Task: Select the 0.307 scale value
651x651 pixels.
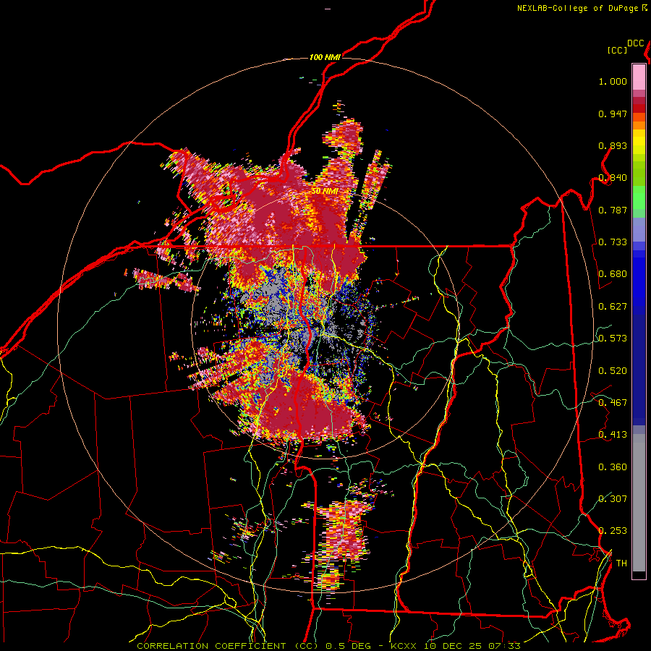Action: (x=613, y=499)
